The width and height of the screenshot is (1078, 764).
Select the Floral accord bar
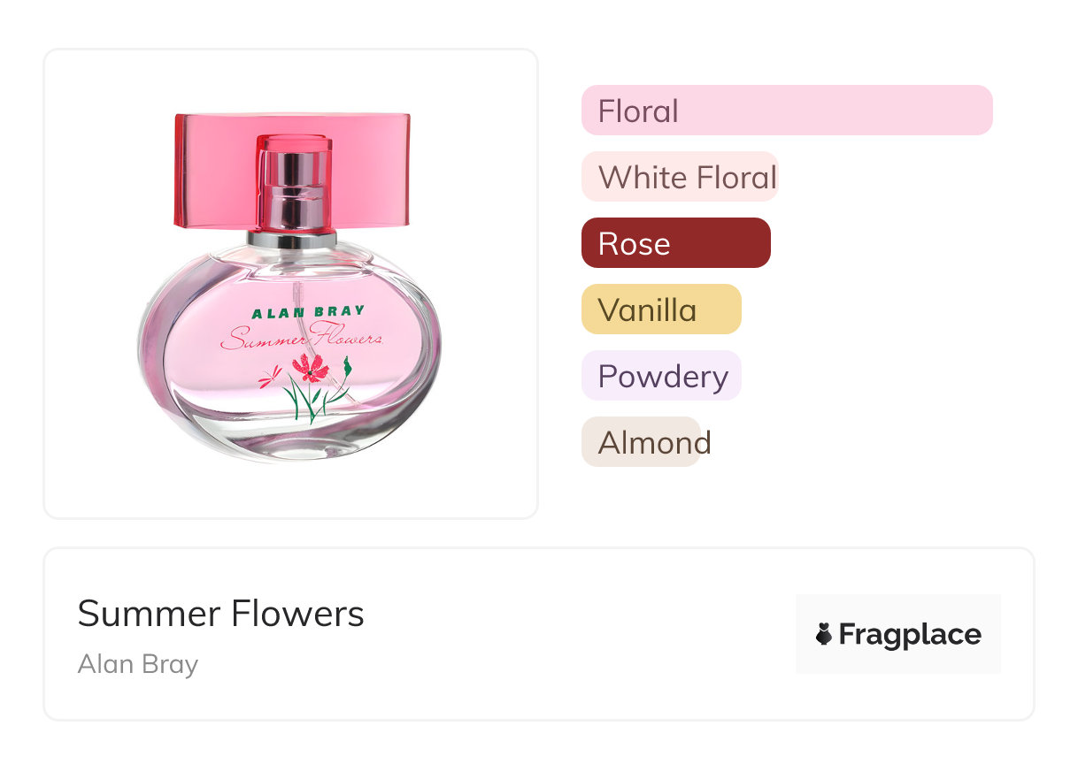(786, 111)
